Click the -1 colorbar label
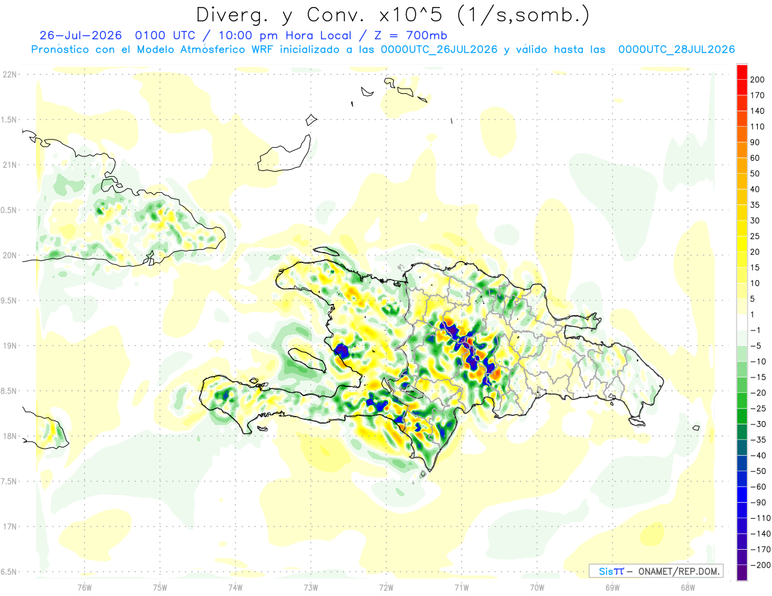This screenshot has width=772, height=596. click(x=755, y=330)
